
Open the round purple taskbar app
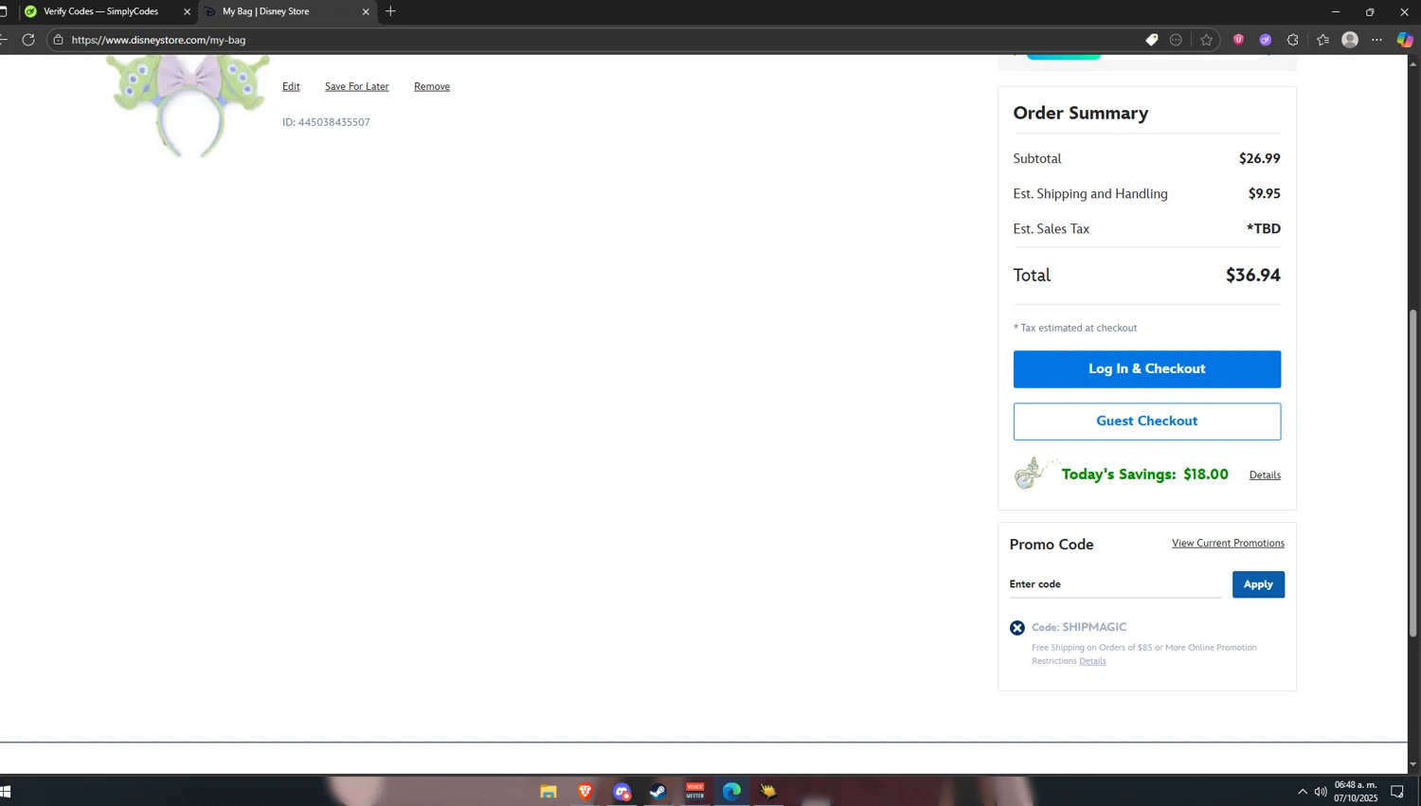point(621,792)
